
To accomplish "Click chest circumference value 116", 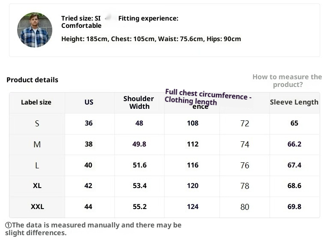I will (192, 165).
